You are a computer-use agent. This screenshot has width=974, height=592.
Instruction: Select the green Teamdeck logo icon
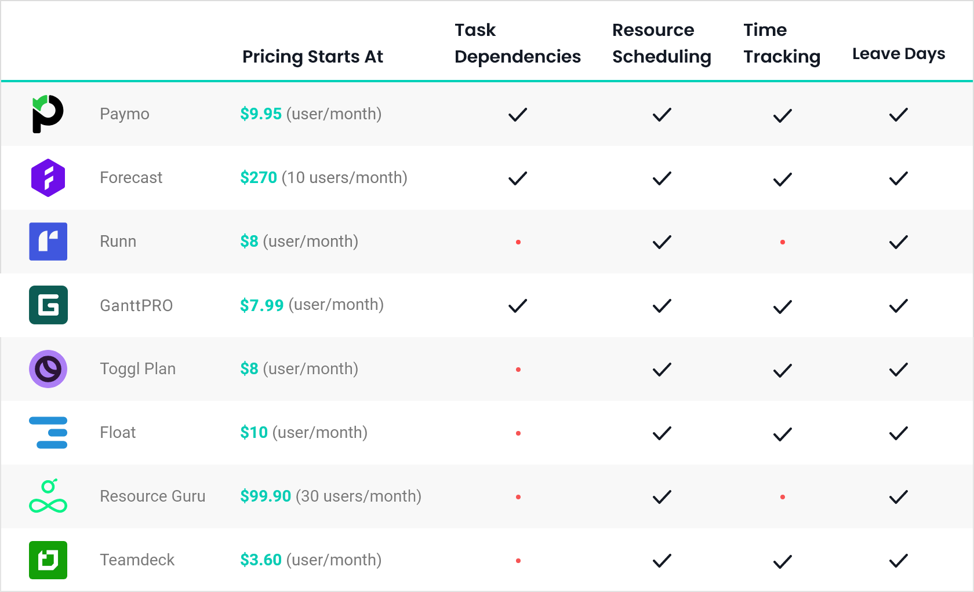point(48,560)
